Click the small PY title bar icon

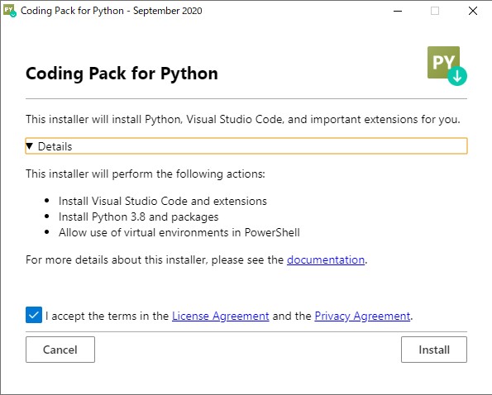tap(10, 11)
